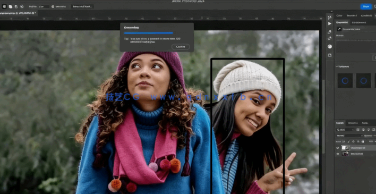Screen dimensions: 376x194
Task: Click the Feather value field
Action: coord(44,6)
